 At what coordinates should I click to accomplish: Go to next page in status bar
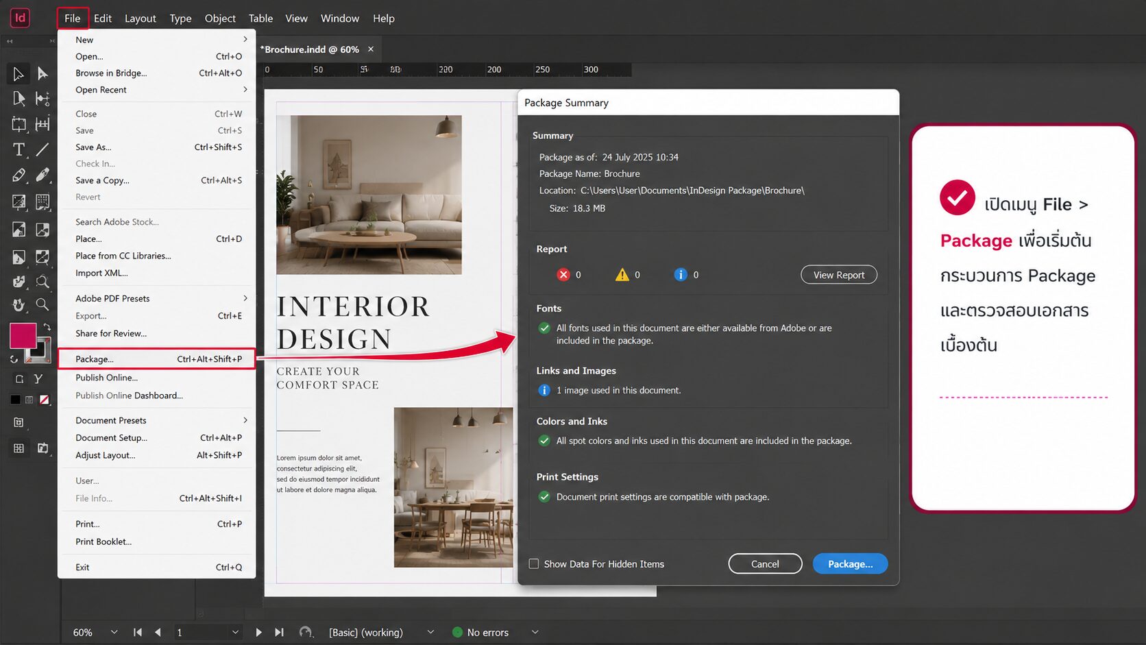point(258,633)
